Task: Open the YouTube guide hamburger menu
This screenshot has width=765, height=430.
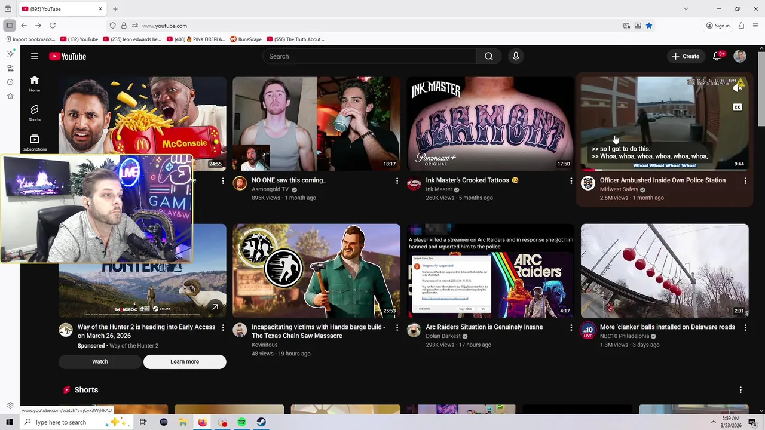Action: 35,56
